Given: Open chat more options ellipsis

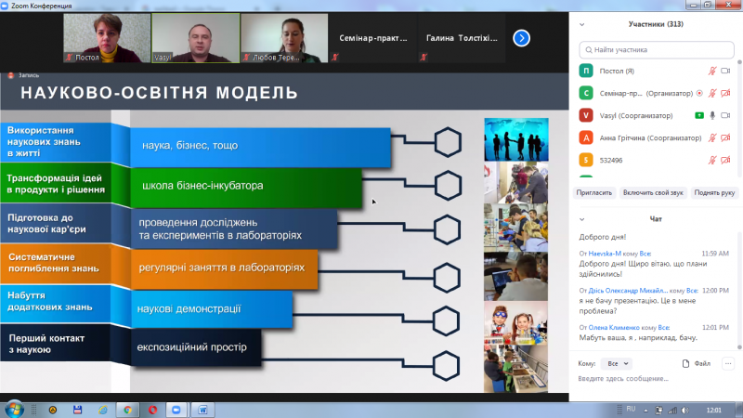Looking at the screenshot, I should click(x=728, y=363).
